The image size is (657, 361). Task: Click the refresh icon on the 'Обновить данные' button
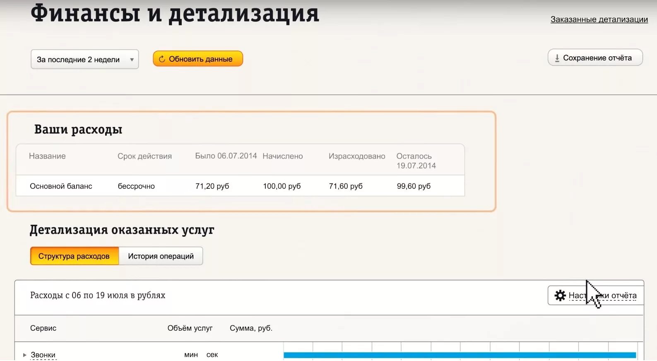(162, 59)
